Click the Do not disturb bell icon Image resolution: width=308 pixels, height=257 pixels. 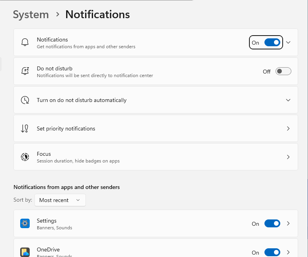point(25,71)
